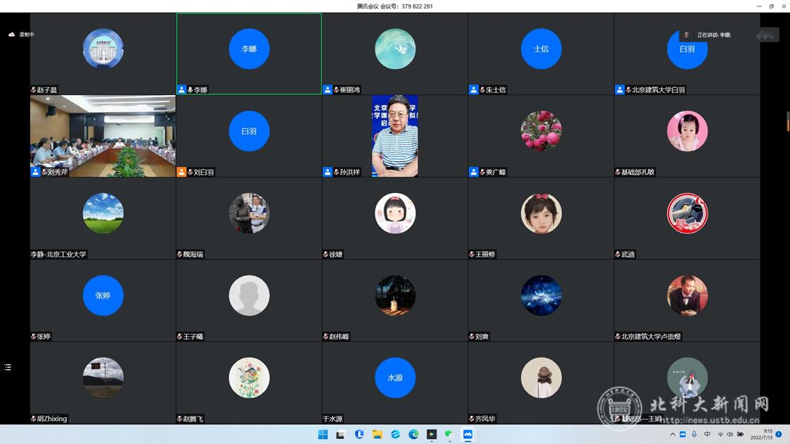Select 王子曦's default gray avatar
The image size is (790, 444).
[x=249, y=295]
